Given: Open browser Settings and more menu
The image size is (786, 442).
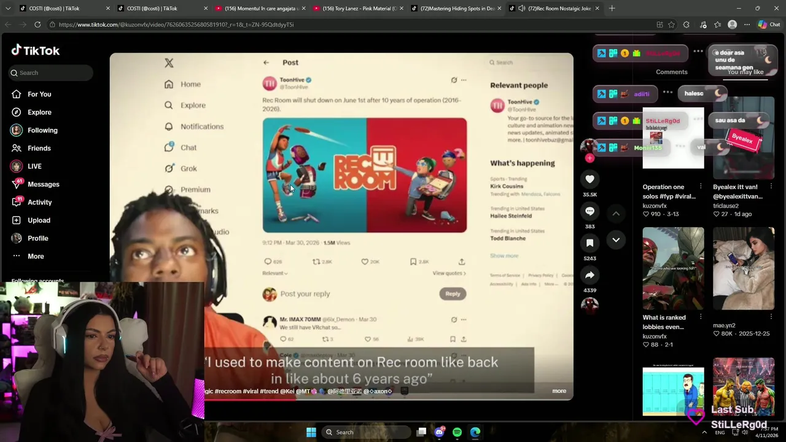Looking at the screenshot, I should click(747, 25).
